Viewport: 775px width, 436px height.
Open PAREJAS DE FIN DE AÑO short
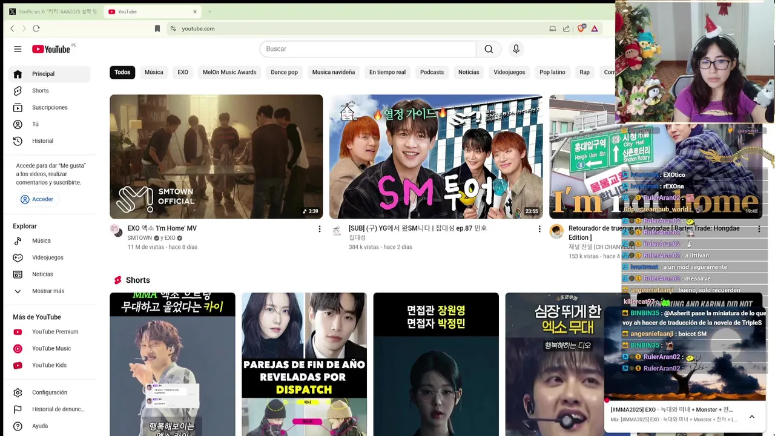[304, 365]
